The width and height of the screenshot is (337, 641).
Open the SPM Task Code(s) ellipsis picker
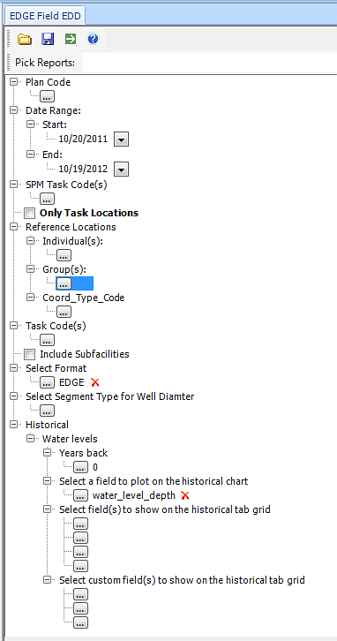[47, 199]
